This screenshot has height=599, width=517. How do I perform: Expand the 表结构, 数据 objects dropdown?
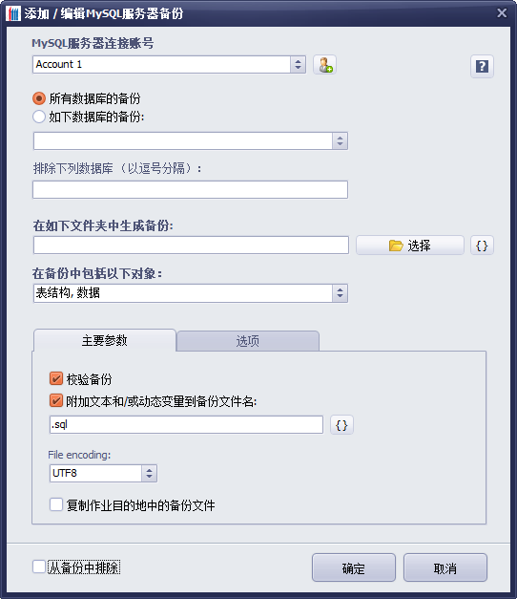click(340, 293)
